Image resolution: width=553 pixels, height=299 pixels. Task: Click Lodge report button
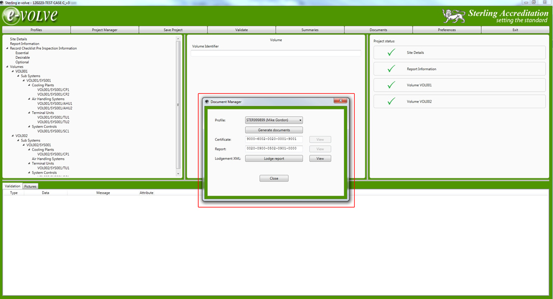274,159
